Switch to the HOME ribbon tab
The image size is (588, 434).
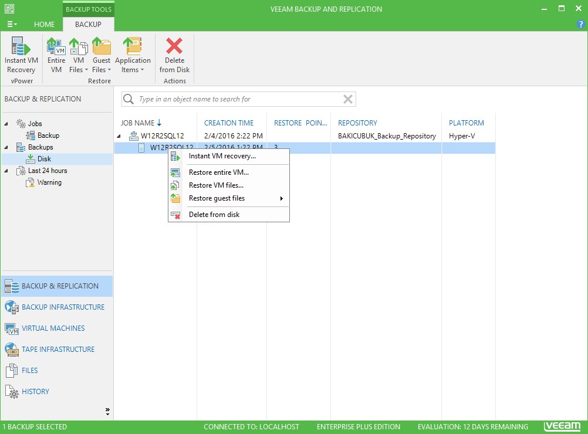[x=44, y=25]
